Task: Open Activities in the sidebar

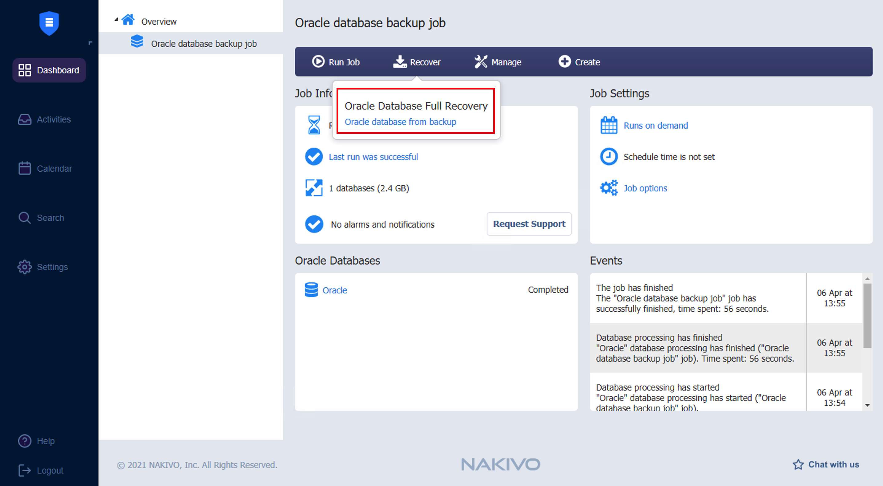Action: pos(45,119)
